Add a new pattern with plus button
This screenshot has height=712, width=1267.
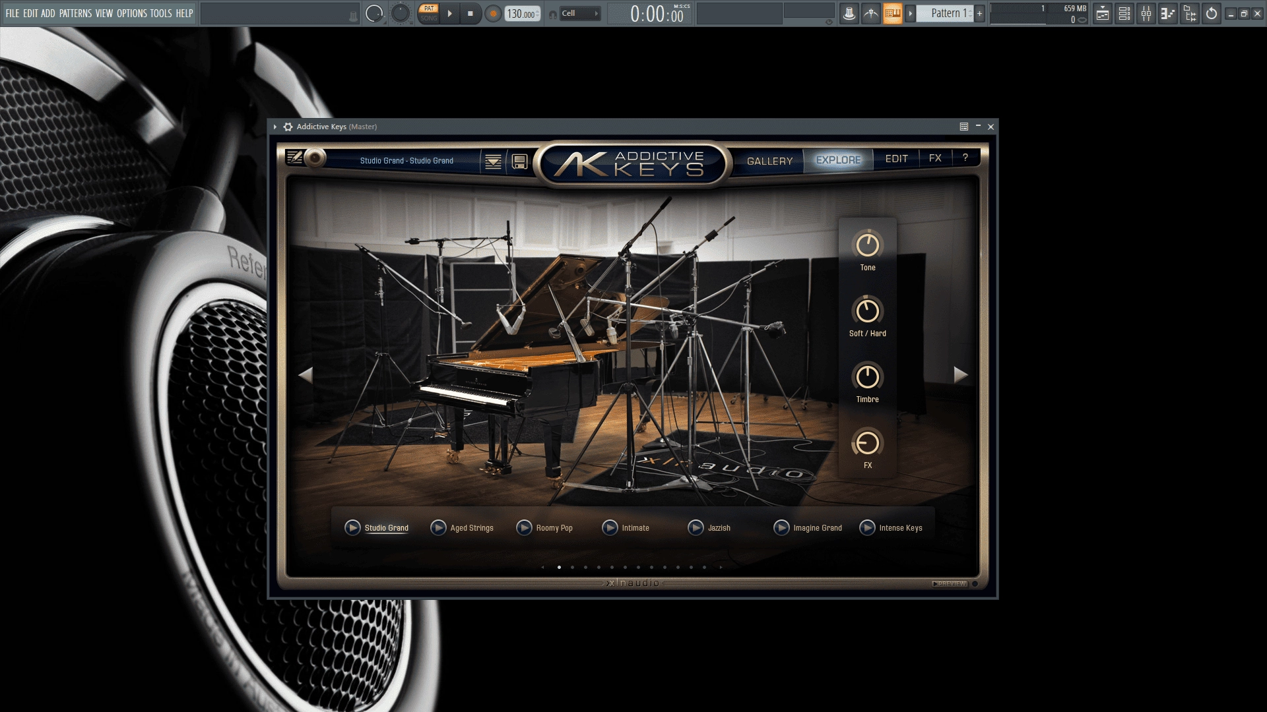click(980, 13)
